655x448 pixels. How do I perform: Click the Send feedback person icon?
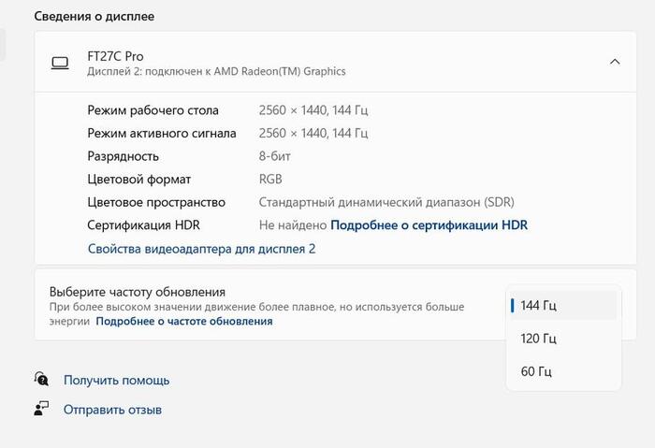41,409
